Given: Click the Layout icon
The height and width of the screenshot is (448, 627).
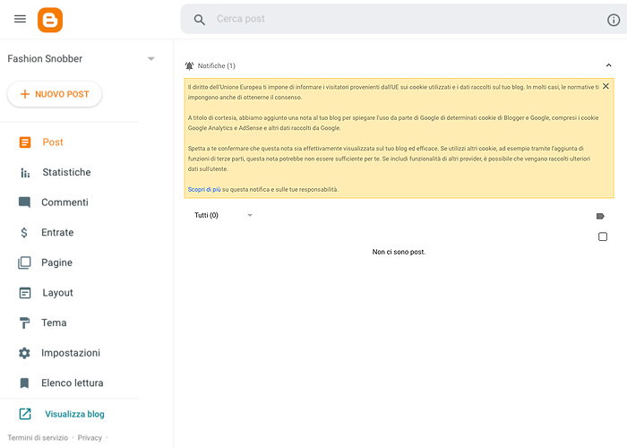Looking at the screenshot, I should (x=25, y=293).
